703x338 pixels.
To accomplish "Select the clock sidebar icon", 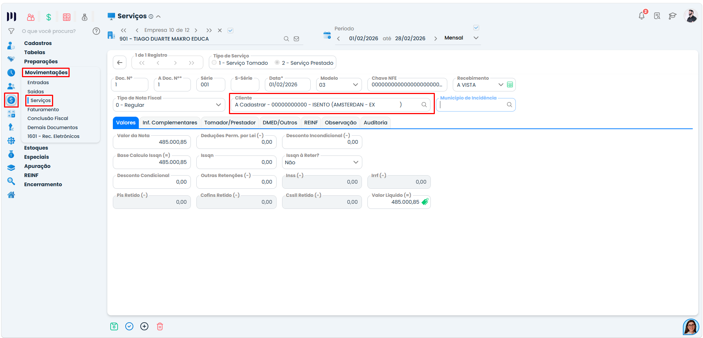I will click(x=11, y=73).
